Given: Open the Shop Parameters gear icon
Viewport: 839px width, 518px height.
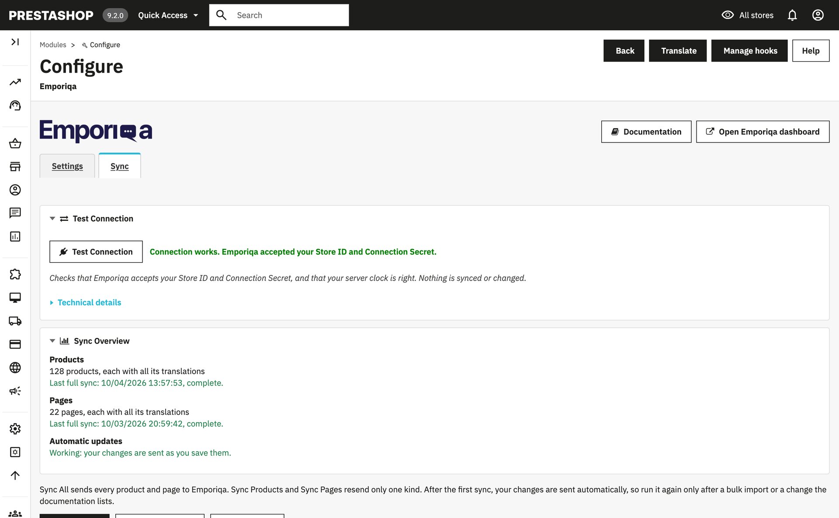Looking at the screenshot, I should [15, 429].
